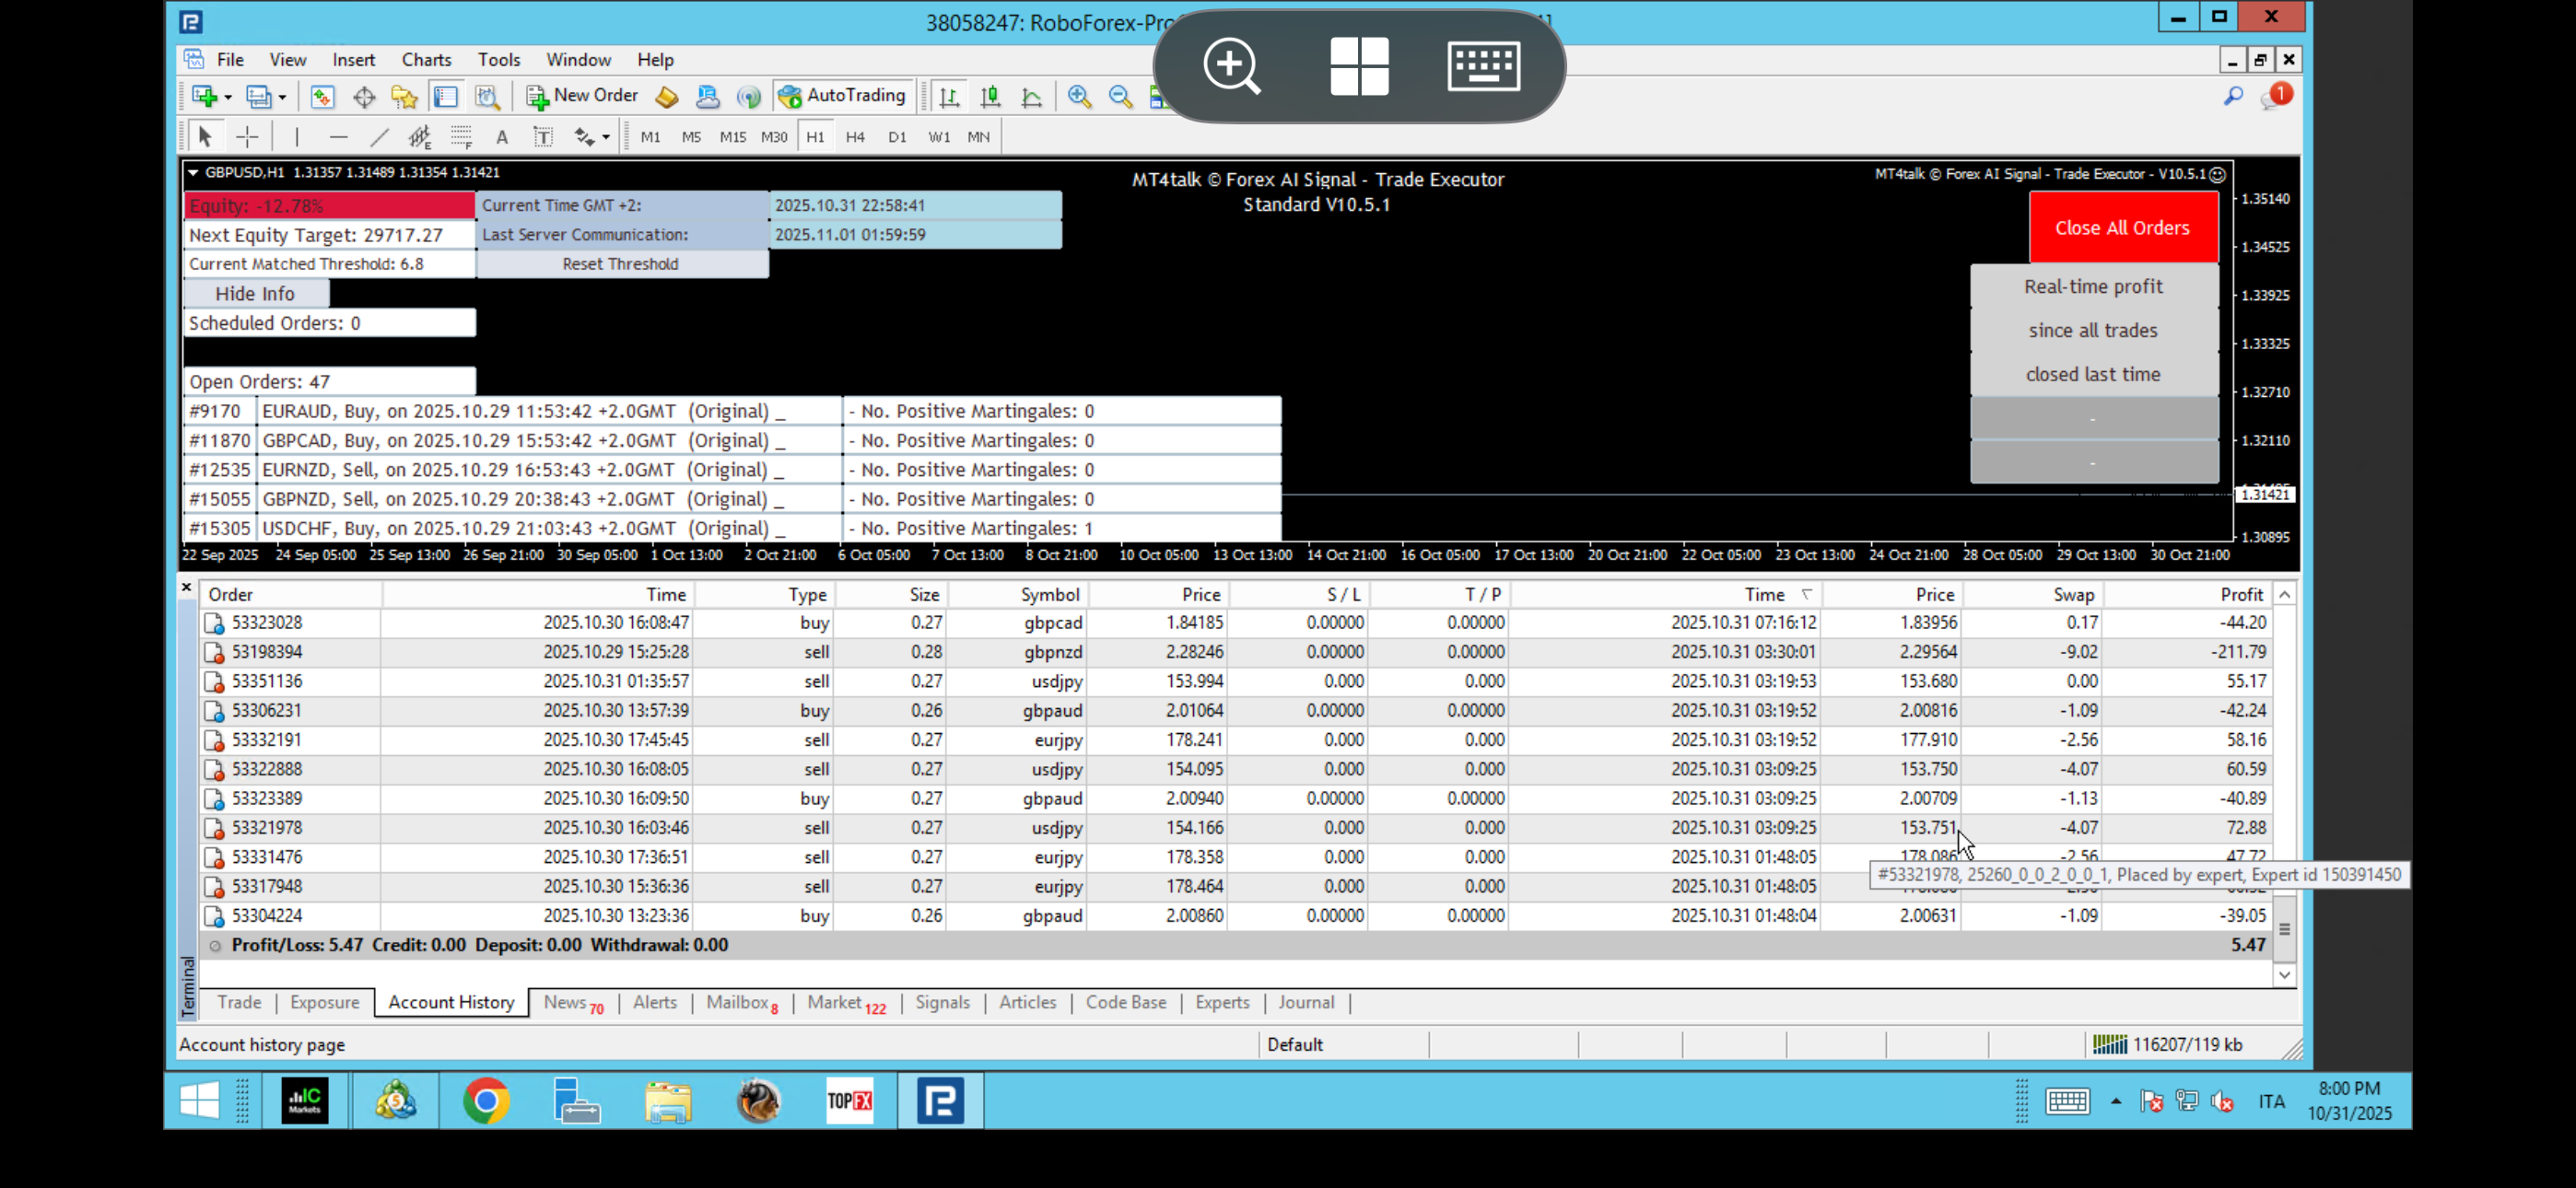Select the draw trendline tool
This screenshot has width=2576, height=1188.
pos(379,137)
